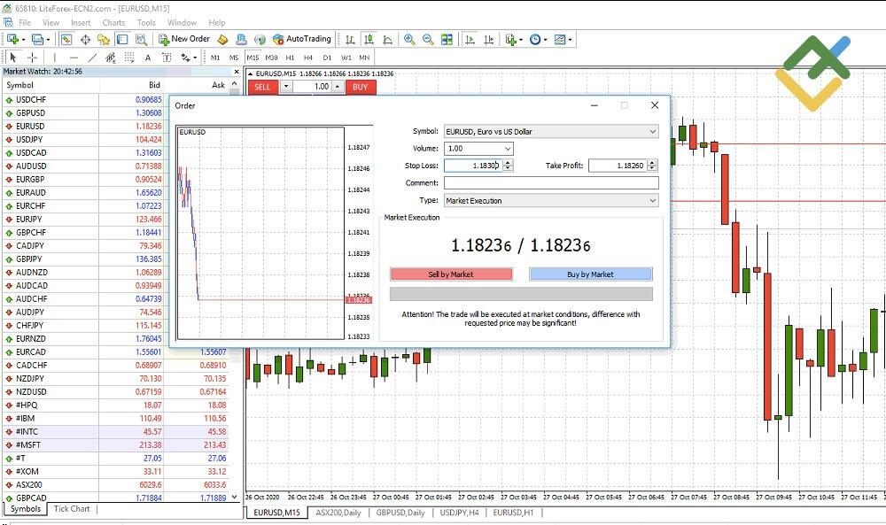Switch to the GBPUSD,Daily chart tab

tap(400, 512)
